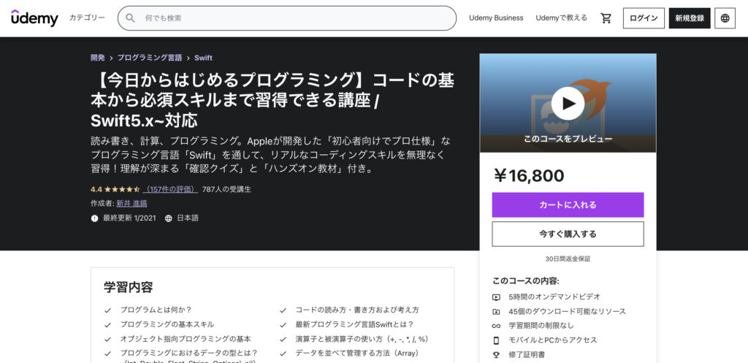Image resolution: width=748 pixels, height=363 pixels.
Task: Open the 157件の評価 ratings link
Action: coord(171,189)
